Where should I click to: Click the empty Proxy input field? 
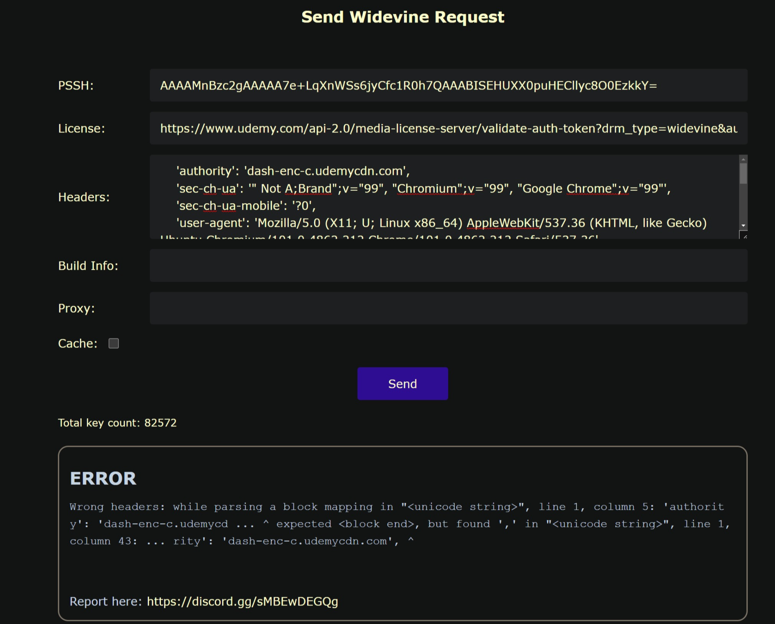click(x=448, y=308)
